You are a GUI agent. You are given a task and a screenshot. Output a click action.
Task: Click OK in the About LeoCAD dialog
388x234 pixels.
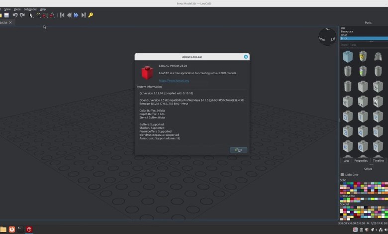pyautogui.click(x=238, y=150)
